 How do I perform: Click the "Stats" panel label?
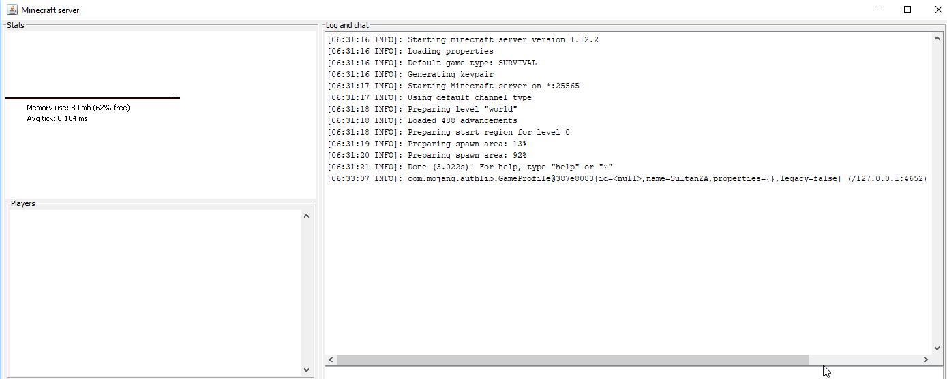click(16, 25)
